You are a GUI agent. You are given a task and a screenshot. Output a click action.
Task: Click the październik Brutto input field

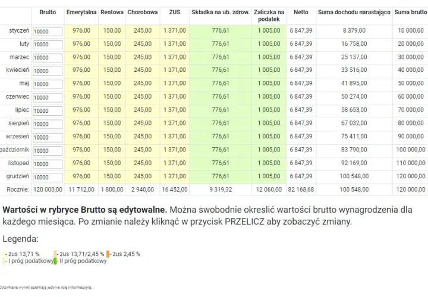pyautogui.click(x=48, y=150)
